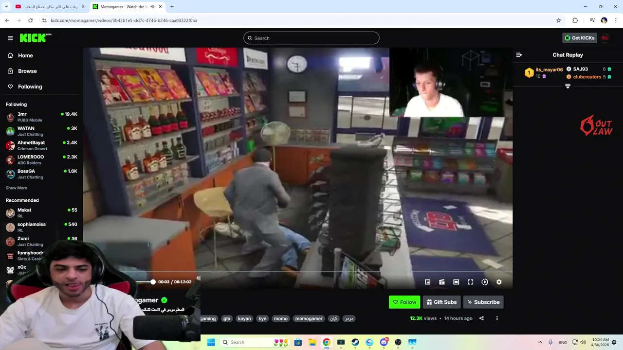The width and height of the screenshot is (623, 350).
Task: Open LOMEROOO followed channel
Action: pyautogui.click(x=41, y=159)
